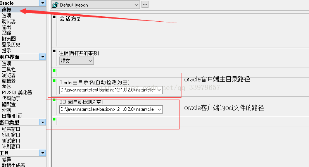
Task: Open the 程序窗口 preferences page
Action: pyautogui.click(x=11, y=129)
